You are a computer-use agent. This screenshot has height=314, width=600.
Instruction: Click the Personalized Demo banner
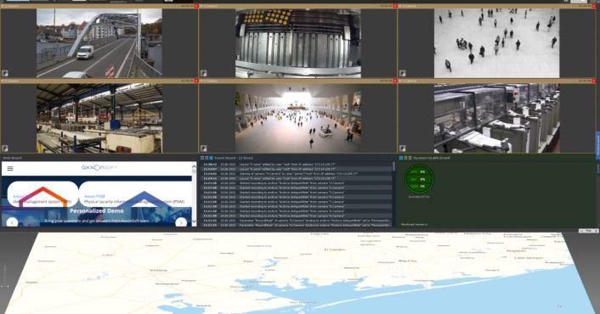[x=96, y=210]
